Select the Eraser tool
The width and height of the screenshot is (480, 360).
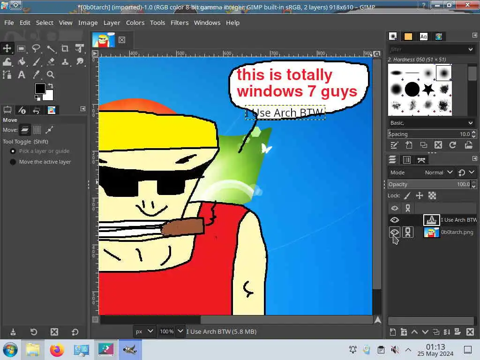tap(51, 62)
